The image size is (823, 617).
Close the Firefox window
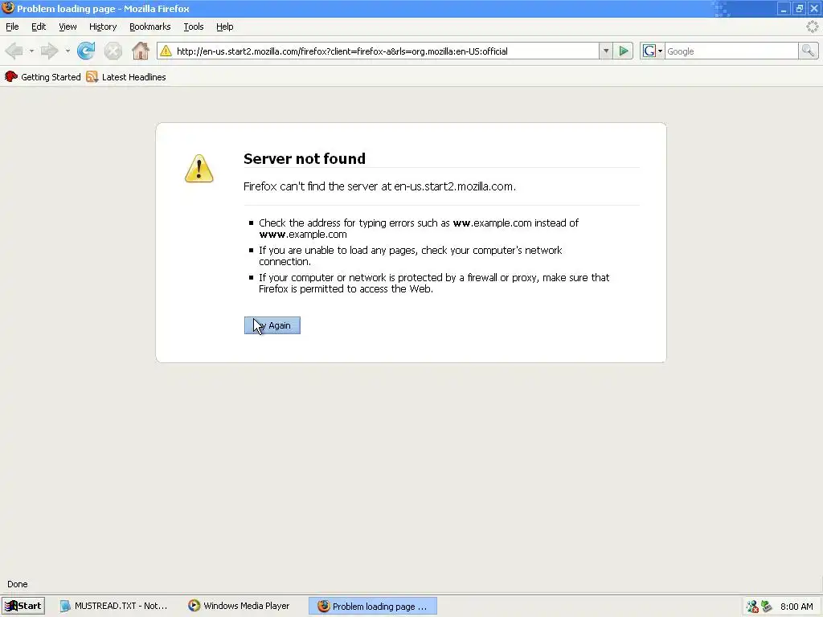pos(814,8)
